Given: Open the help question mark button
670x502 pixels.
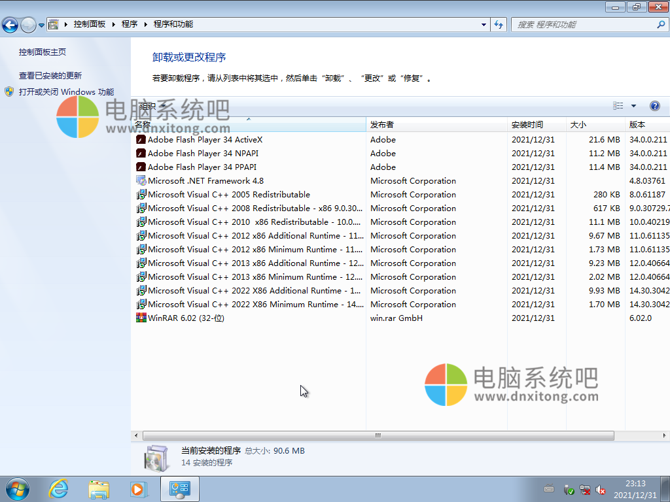Looking at the screenshot, I should [x=654, y=106].
